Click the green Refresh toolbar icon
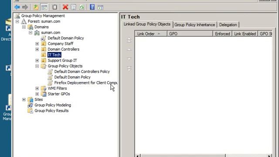 82,7
